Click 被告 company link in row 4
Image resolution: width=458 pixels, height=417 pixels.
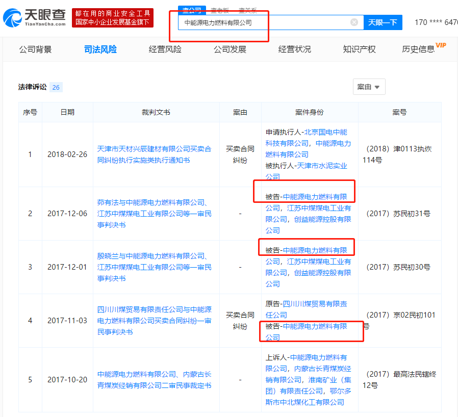(306, 332)
